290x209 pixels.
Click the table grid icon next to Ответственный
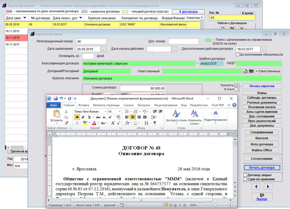251,71
